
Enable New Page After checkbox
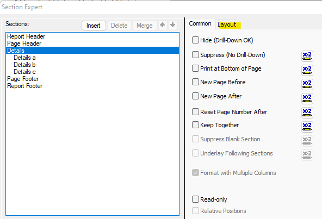tap(195, 96)
